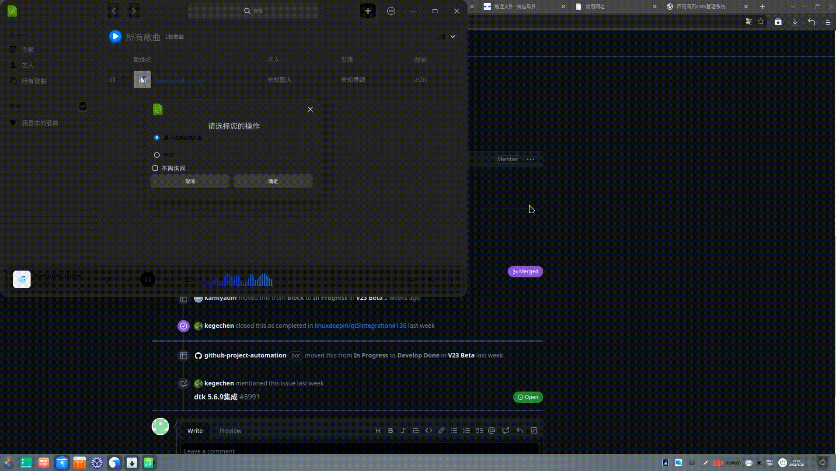The height and width of the screenshot is (471, 836).
Task: Open the browser downloads icon
Action: pyautogui.click(x=795, y=22)
